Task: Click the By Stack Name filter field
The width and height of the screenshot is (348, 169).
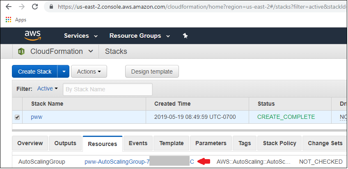Action: coord(108,89)
